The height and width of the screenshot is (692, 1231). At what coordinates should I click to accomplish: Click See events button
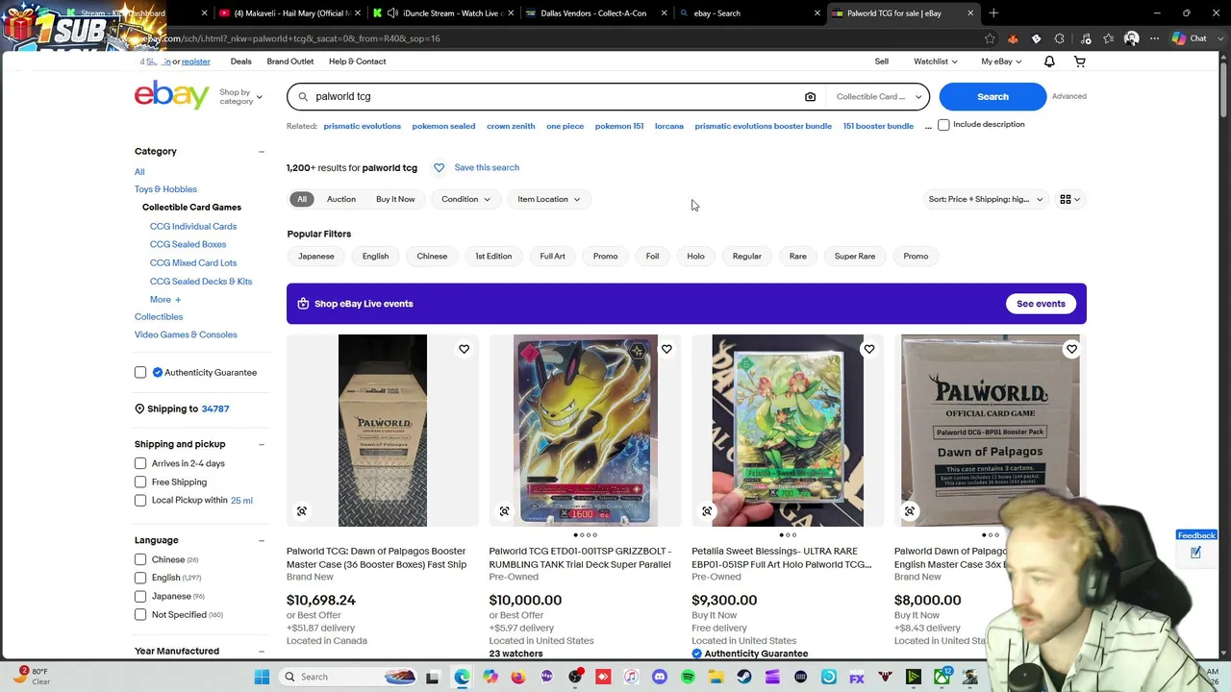pos(1041,304)
